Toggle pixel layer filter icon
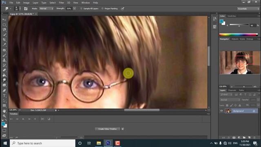 [x=236, y=94]
